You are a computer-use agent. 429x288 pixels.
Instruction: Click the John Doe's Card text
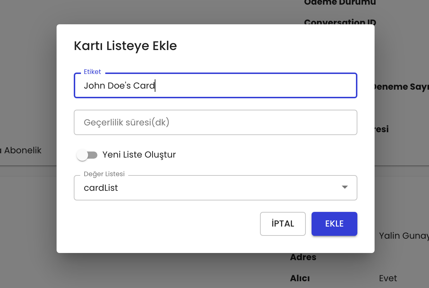click(119, 86)
